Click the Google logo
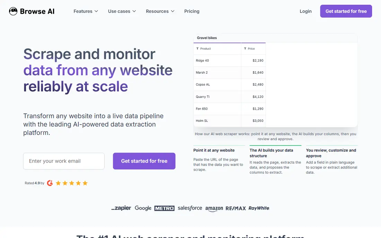This screenshot has height=238, width=381. [x=143, y=208]
